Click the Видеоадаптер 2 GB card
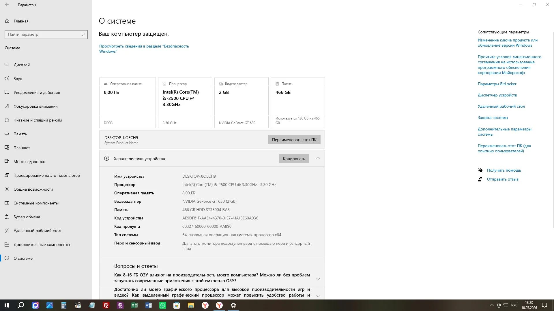Image resolution: width=554 pixels, height=311 pixels. point(242,103)
